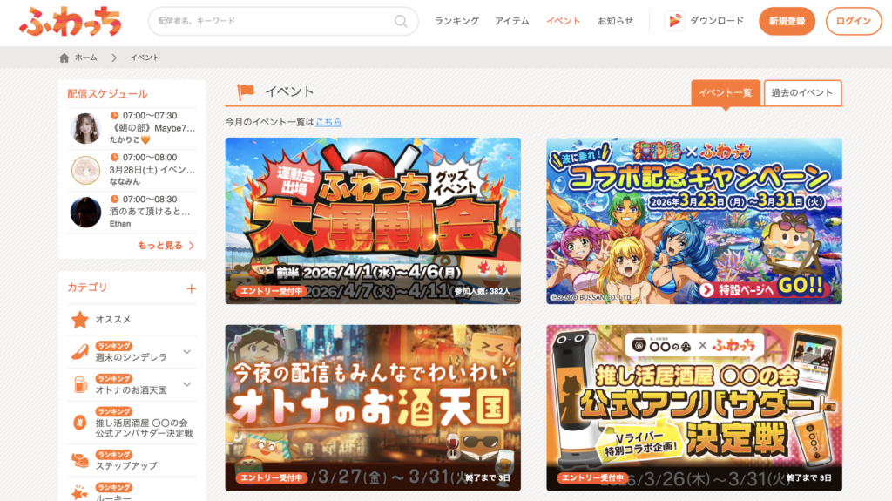
Task: Click the オトナのお酒天国 beer mug icon
Action: click(80, 384)
